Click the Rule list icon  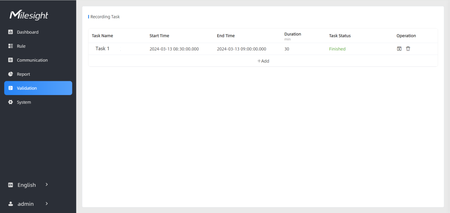(x=11, y=46)
